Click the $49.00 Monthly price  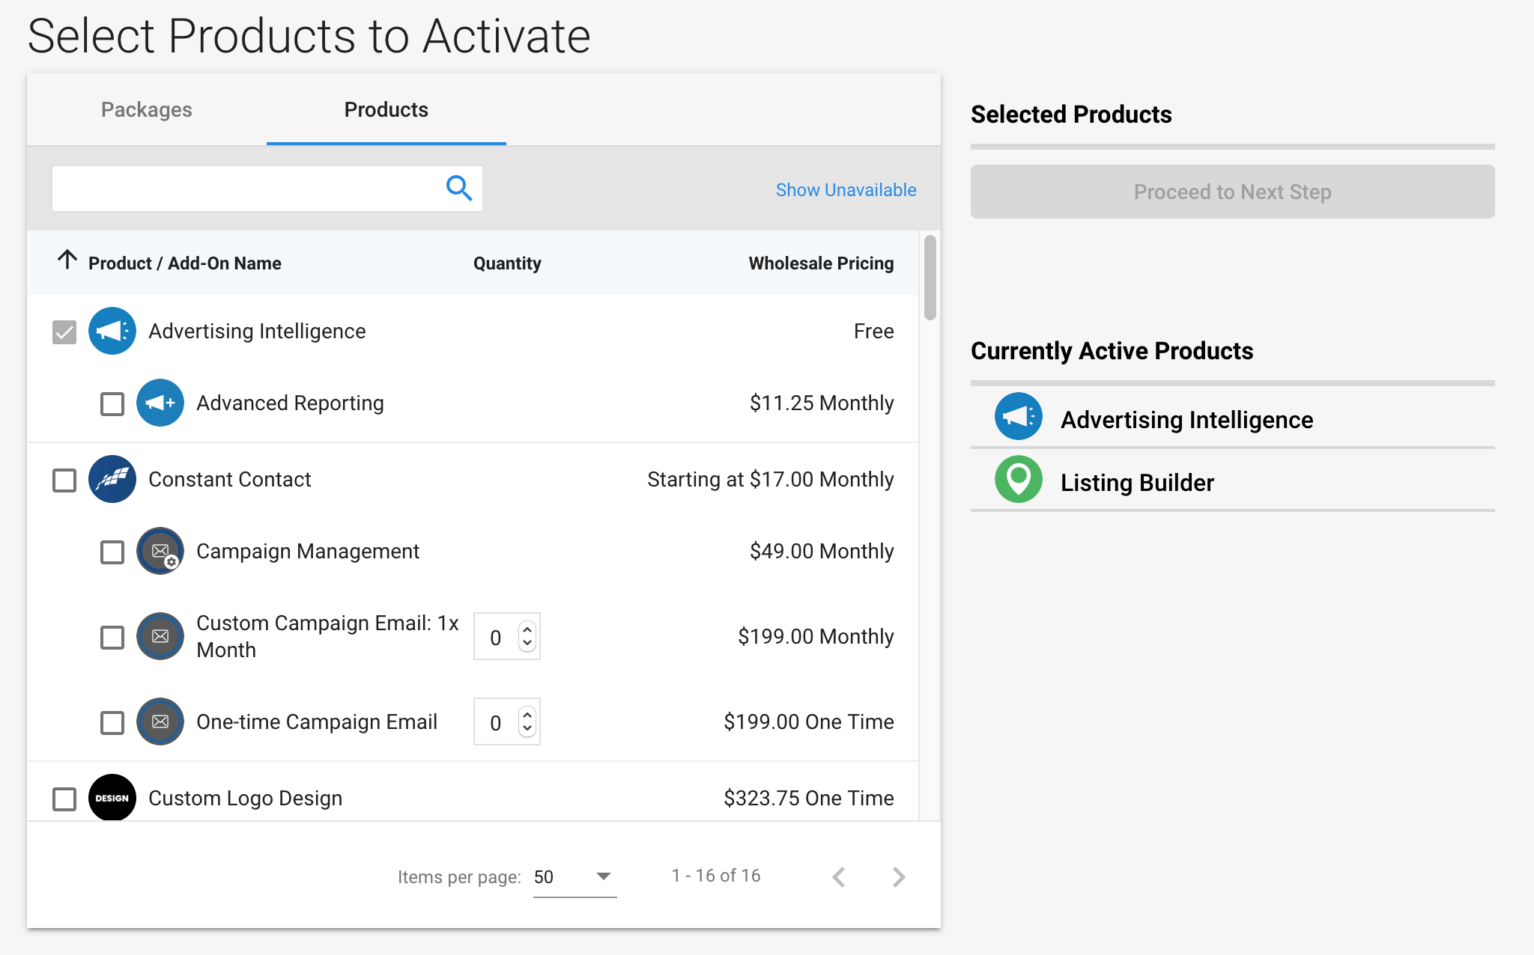[822, 551]
